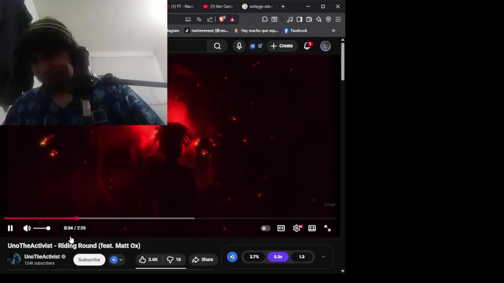Click the YouTube search input field
Viewport: 504px width, 283px height.
pyautogui.click(x=187, y=46)
